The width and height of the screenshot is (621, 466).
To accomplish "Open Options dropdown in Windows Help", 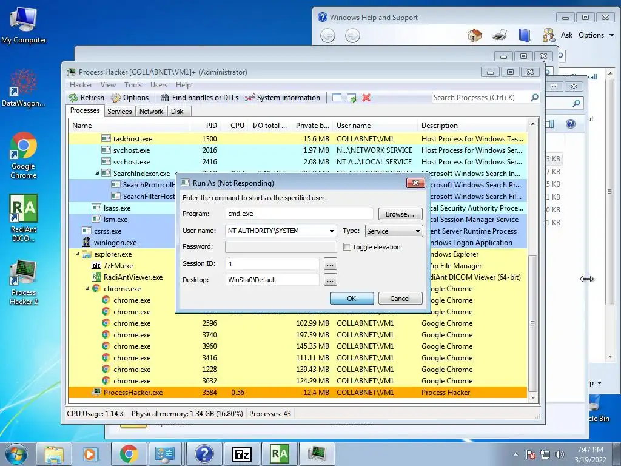I will click(596, 35).
